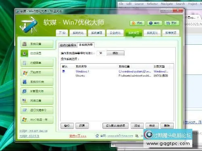Select the highlighted 系统设置 main tab
This screenshot has width=202, height=151.
coord(134,33)
